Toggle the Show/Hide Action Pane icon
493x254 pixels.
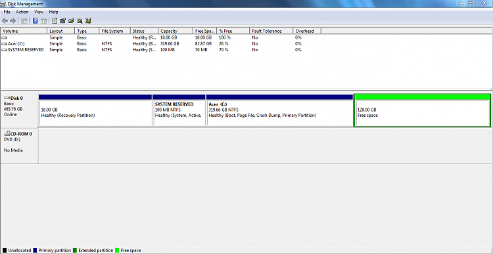43,21
